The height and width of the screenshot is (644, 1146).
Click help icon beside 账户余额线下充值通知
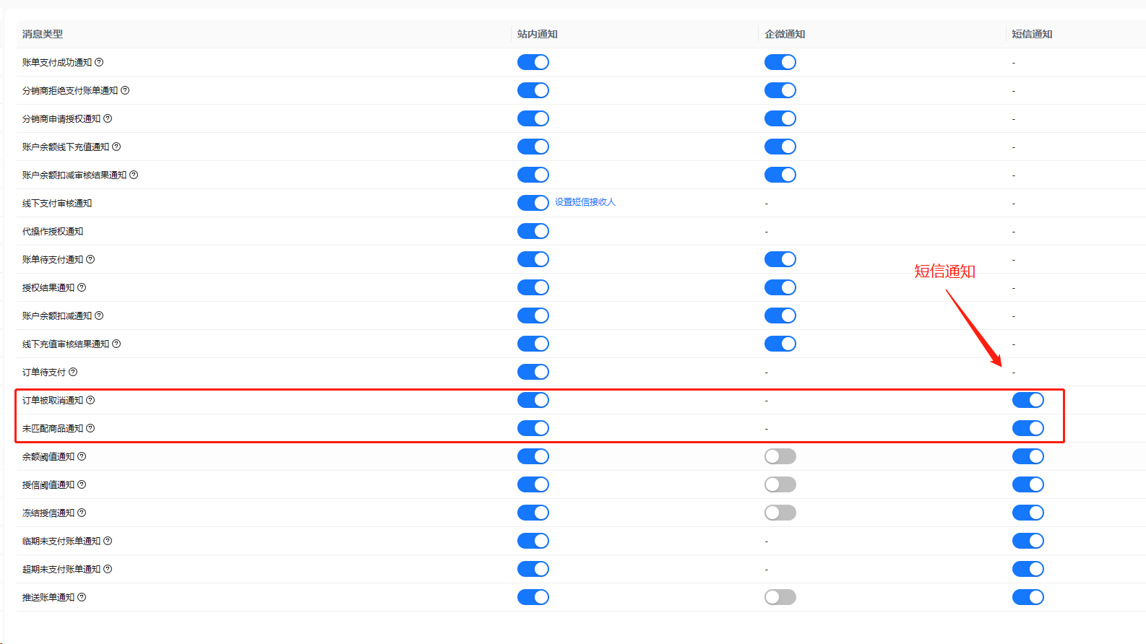point(116,147)
